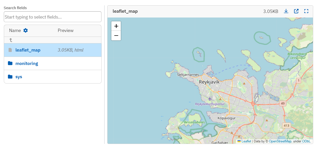Expand the preview to full screen
The image size is (317, 148).
coord(306,11)
